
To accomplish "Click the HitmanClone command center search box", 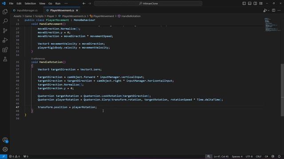I will pyautogui.click(x=148, y=4).
